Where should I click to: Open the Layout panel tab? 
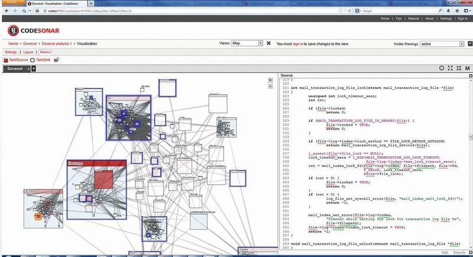click(28, 52)
